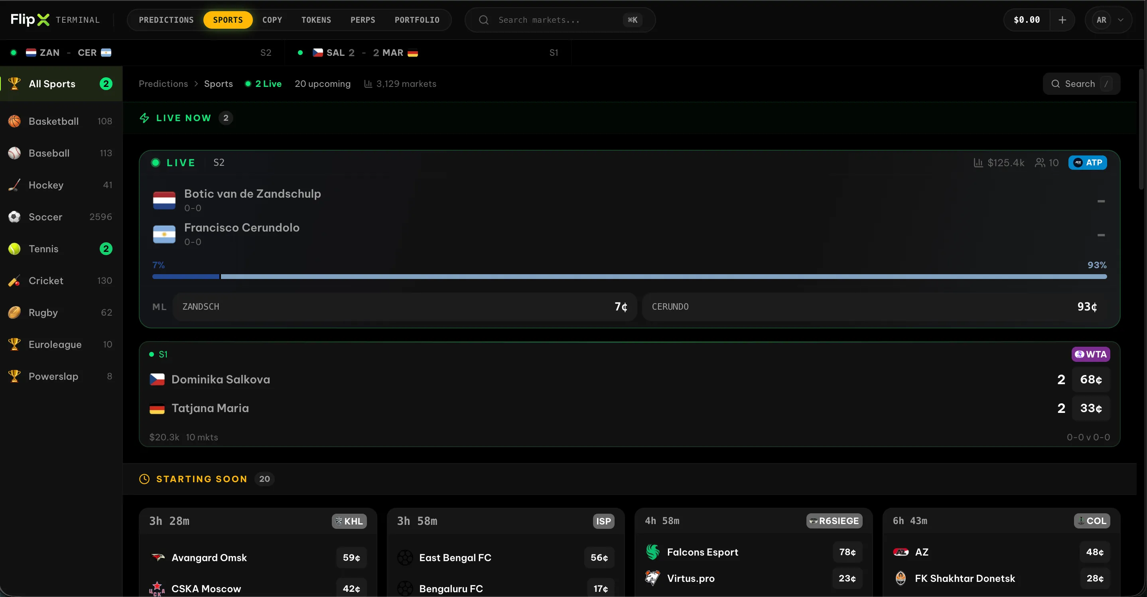Screen dimensions: 1147x597
Task: Click the plus icon next to $0.00 balance
Action: tap(1062, 20)
